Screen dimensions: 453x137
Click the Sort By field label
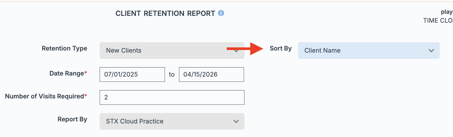pos(281,48)
